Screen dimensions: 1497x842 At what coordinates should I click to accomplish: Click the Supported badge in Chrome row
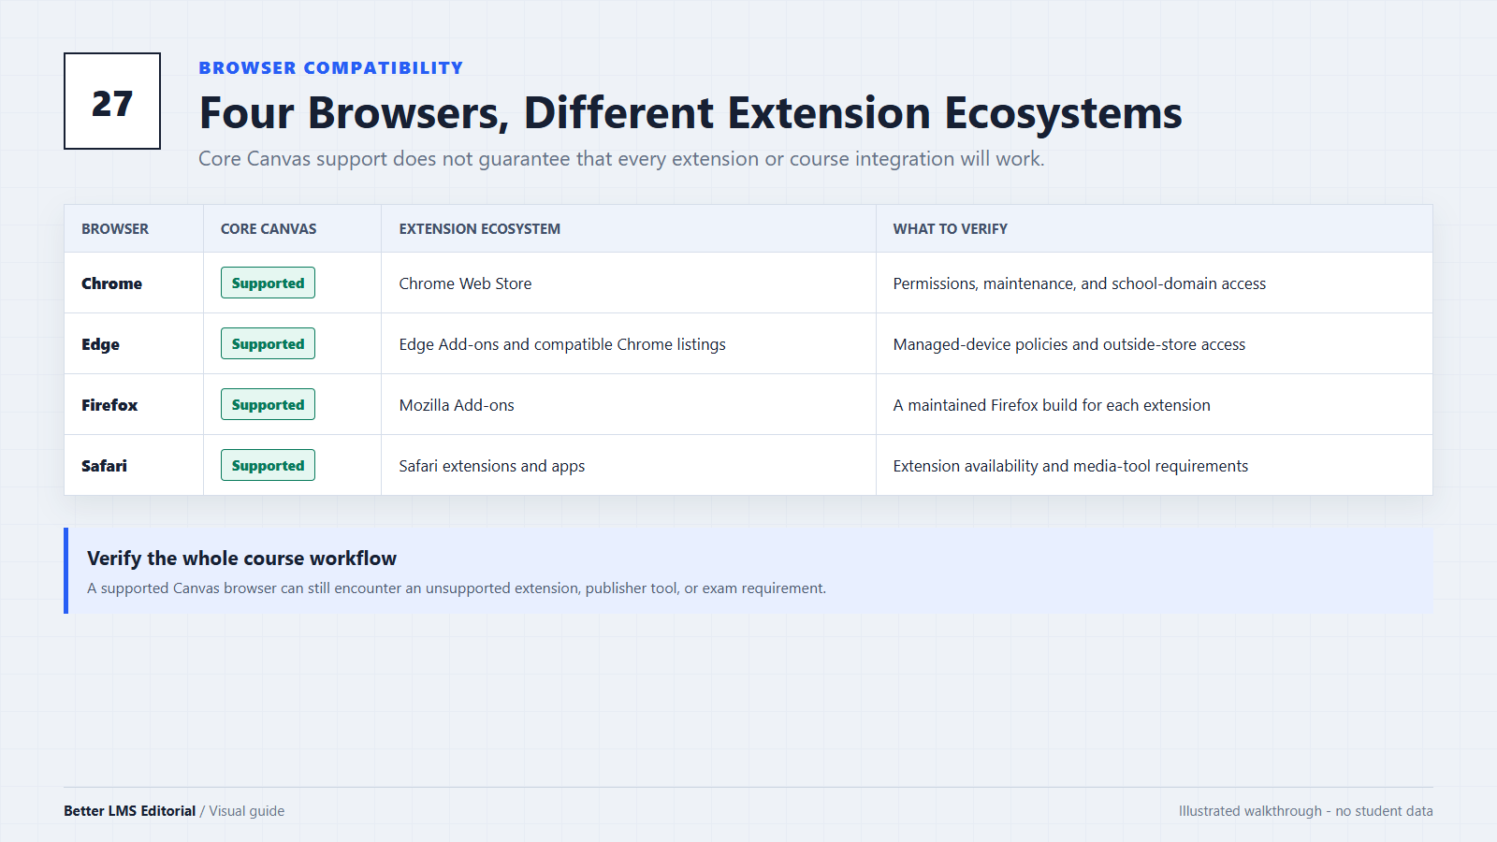point(268,283)
